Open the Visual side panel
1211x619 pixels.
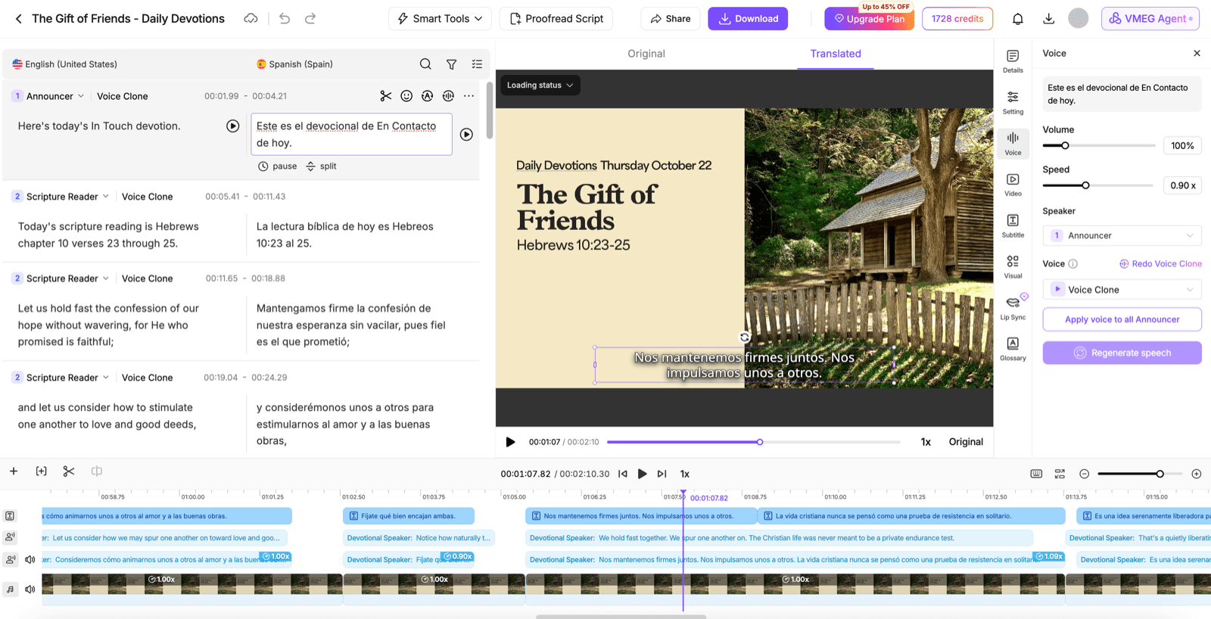pyautogui.click(x=1013, y=266)
